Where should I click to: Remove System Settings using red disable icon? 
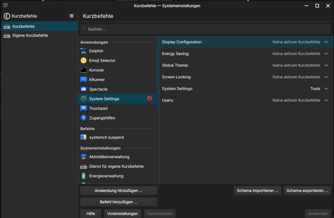pyautogui.click(x=149, y=99)
